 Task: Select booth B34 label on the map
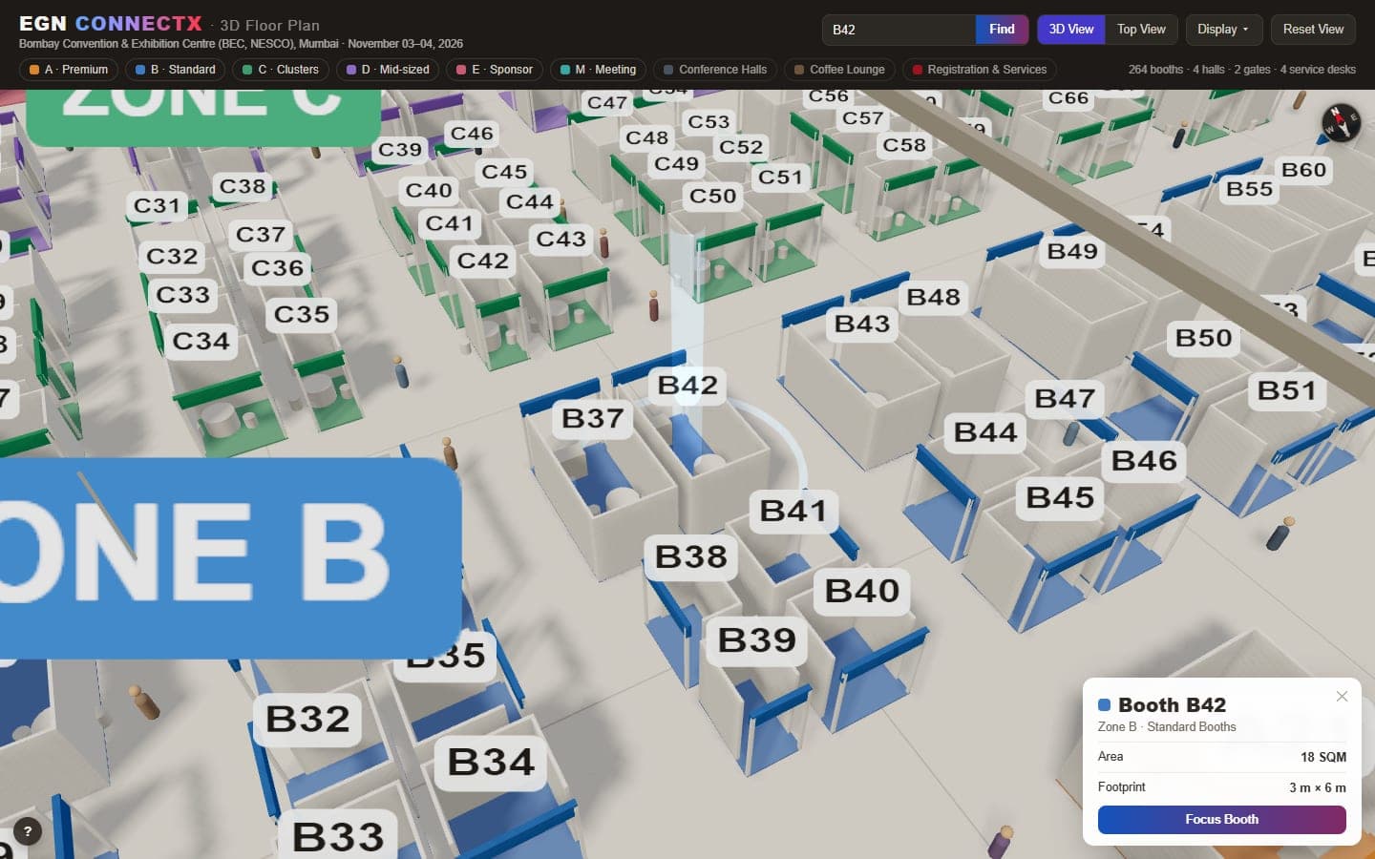point(491,763)
